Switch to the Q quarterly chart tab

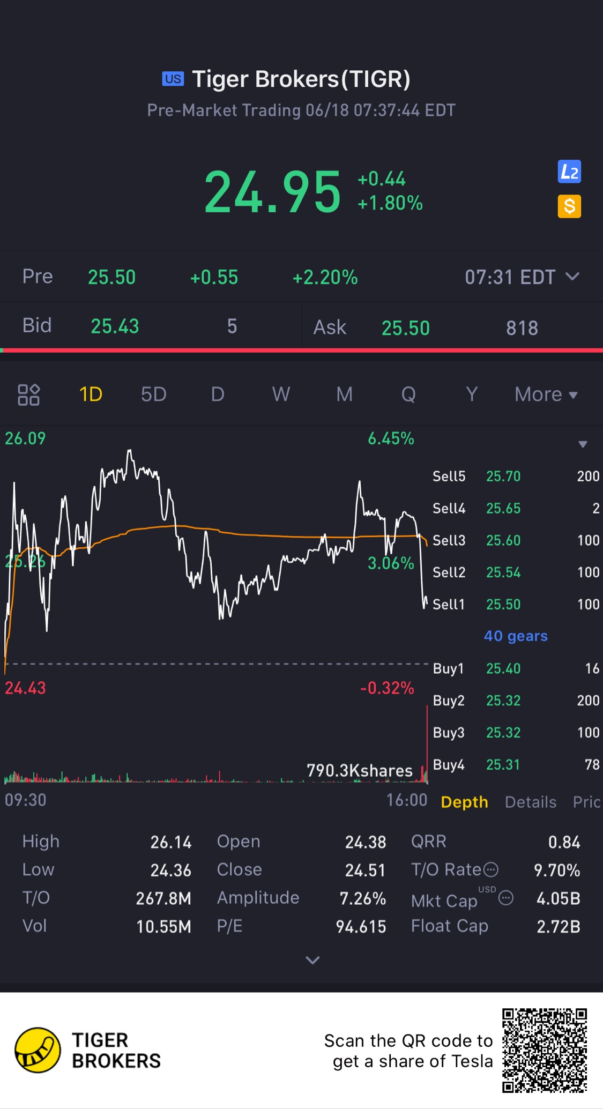coord(408,395)
